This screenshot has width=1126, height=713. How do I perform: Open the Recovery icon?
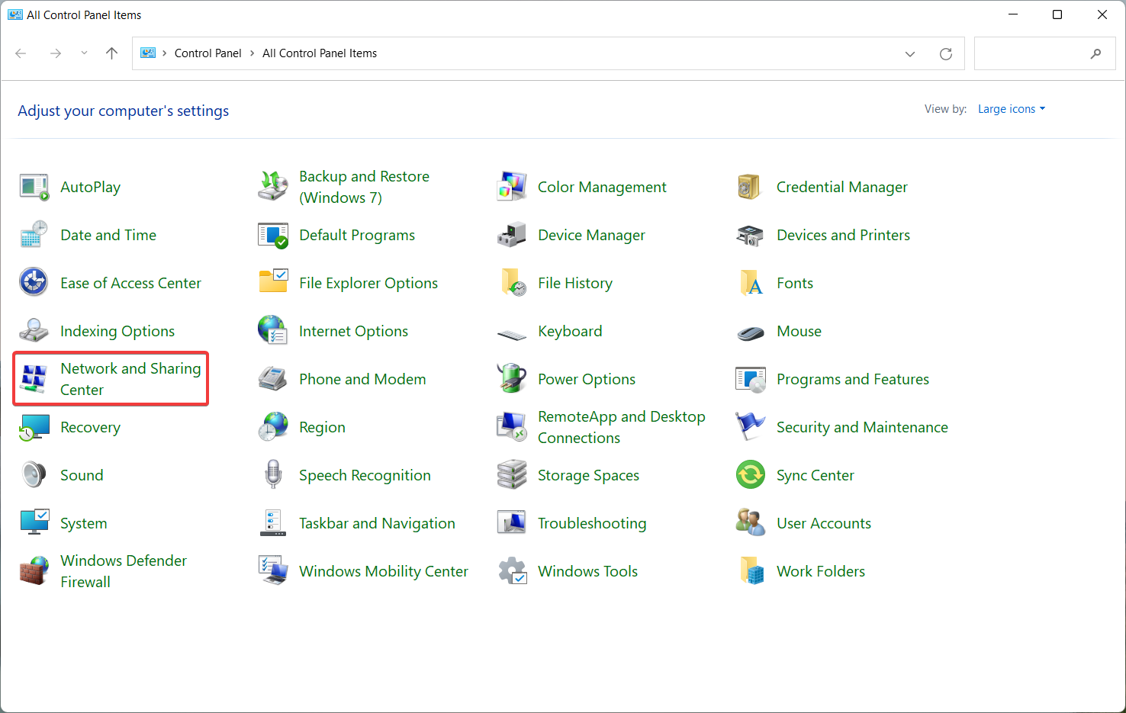(x=34, y=427)
